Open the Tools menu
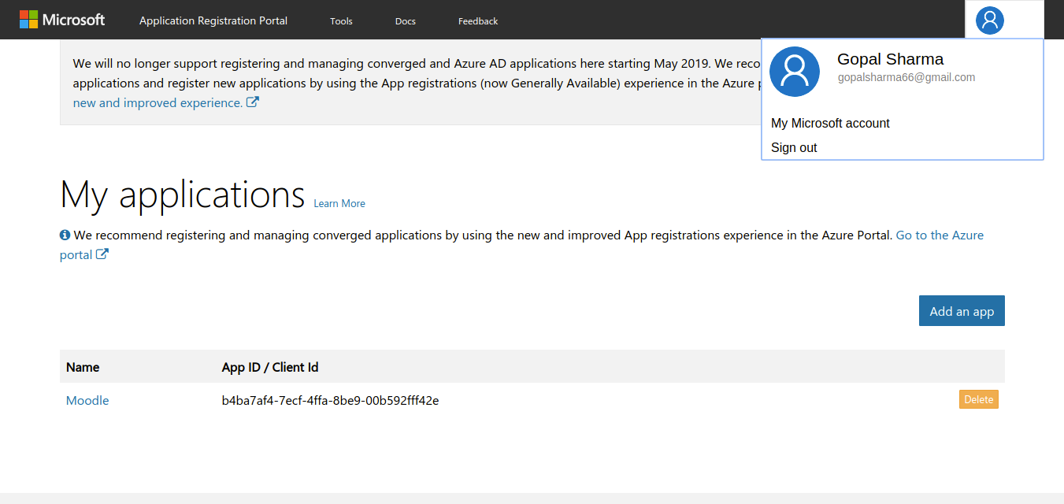Image resolution: width=1064 pixels, height=504 pixels. pos(341,21)
